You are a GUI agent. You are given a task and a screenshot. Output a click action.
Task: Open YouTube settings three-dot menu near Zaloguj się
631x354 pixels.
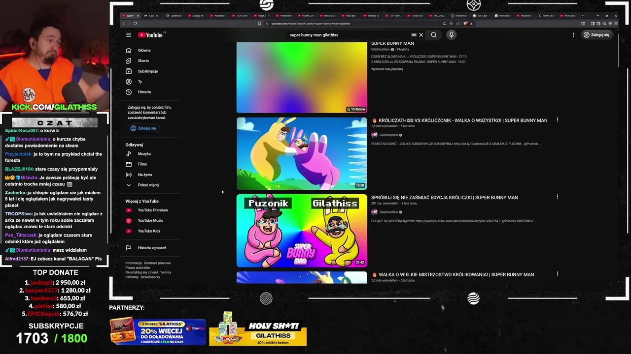click(x=573, y=35)
